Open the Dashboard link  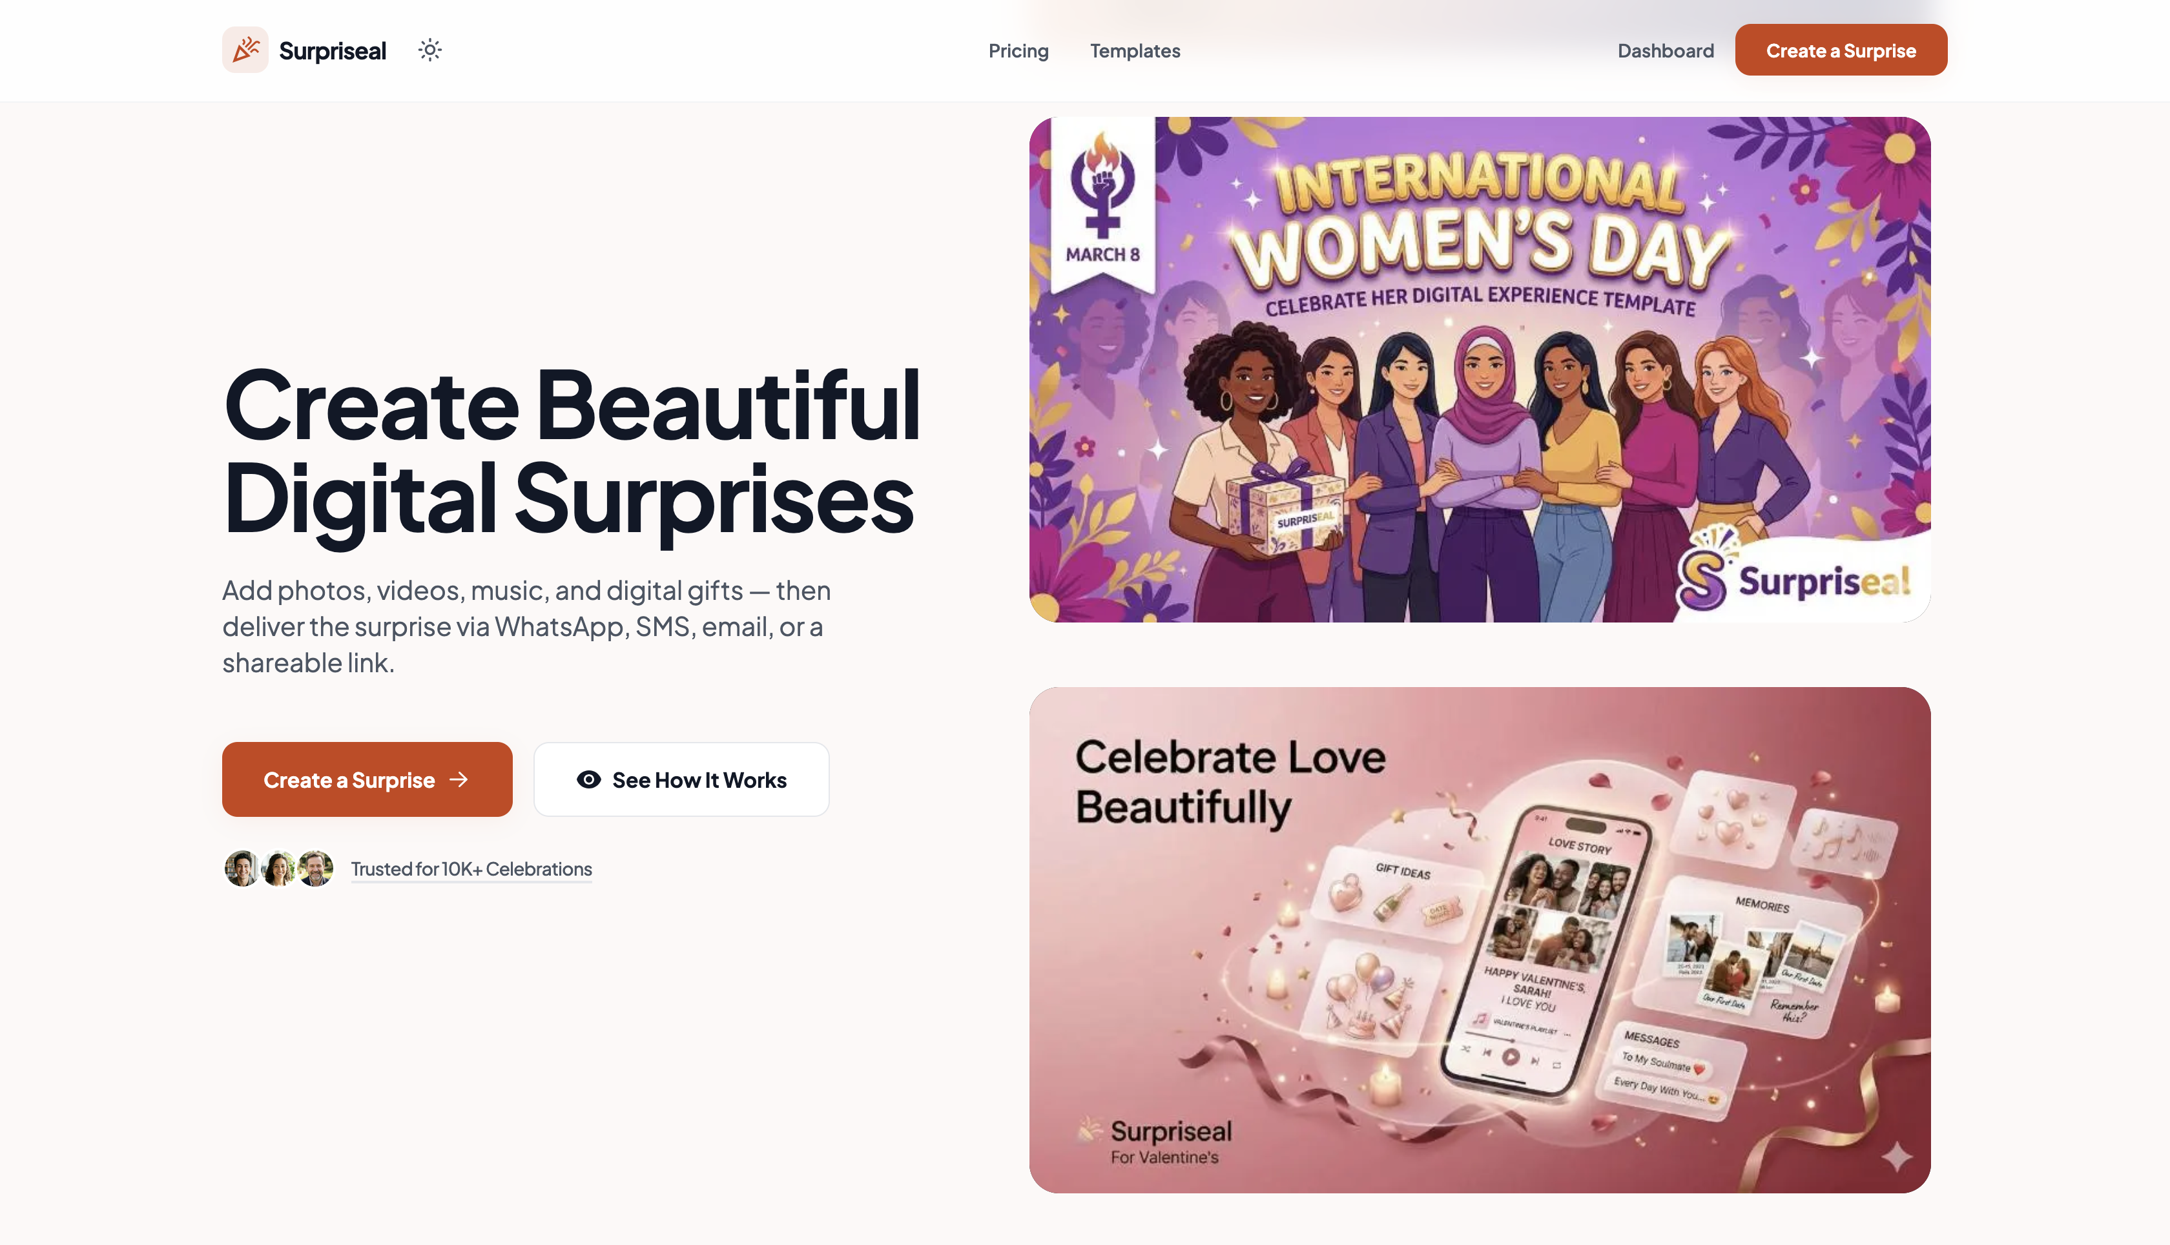coord(1665,50)
